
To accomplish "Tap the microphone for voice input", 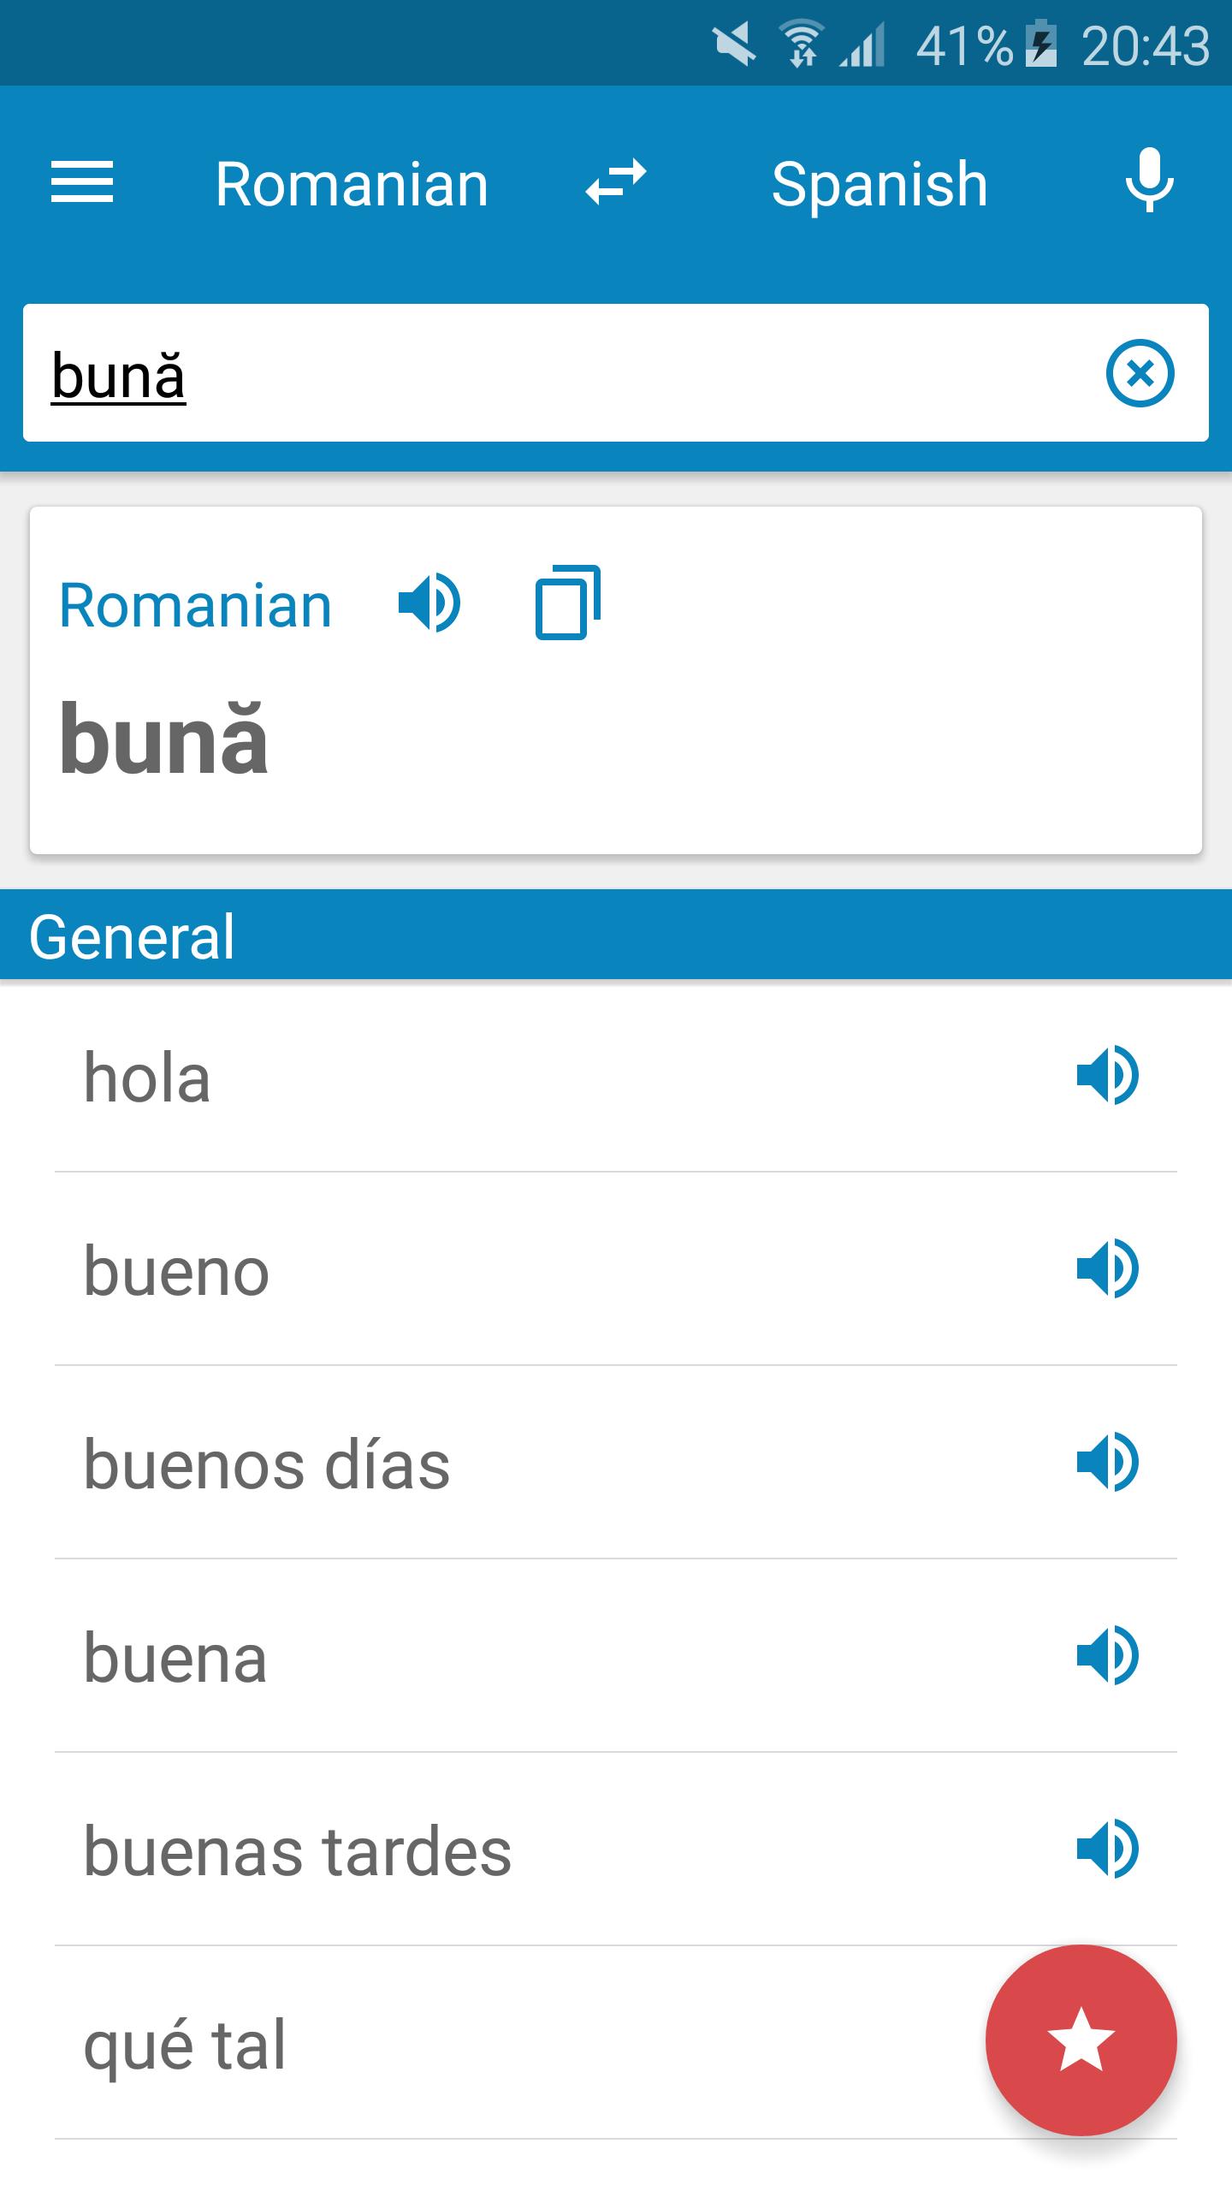I will tap(1148, 181).
